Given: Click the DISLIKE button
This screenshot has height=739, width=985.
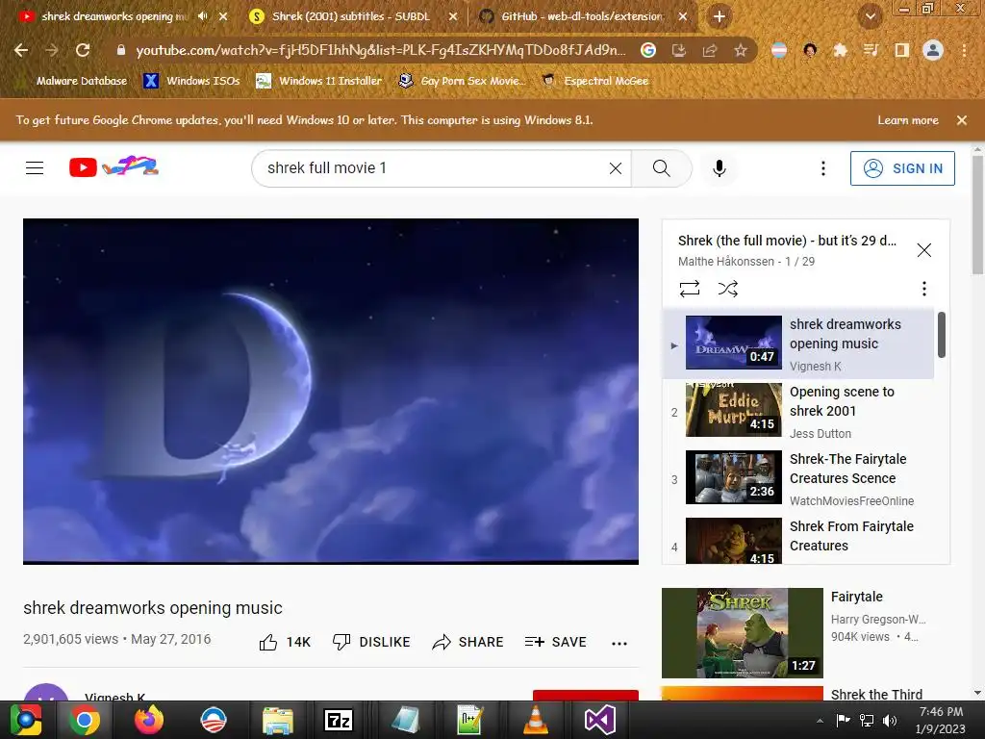Looking at the screenshot, I should tap(371, 642).
